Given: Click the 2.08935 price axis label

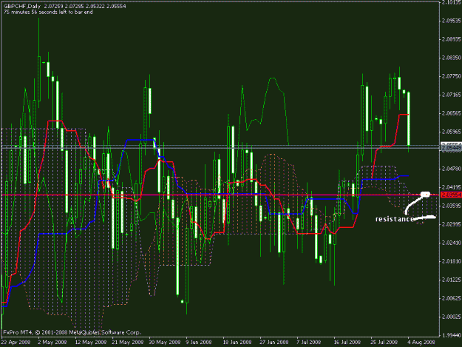Looking at the screenshot, I should (452, 39).
